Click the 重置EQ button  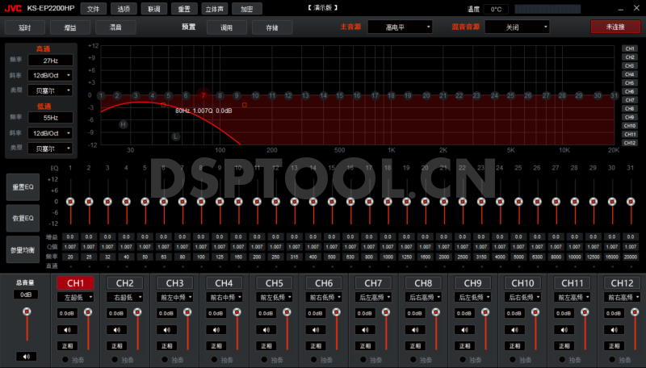pos(22,187)
